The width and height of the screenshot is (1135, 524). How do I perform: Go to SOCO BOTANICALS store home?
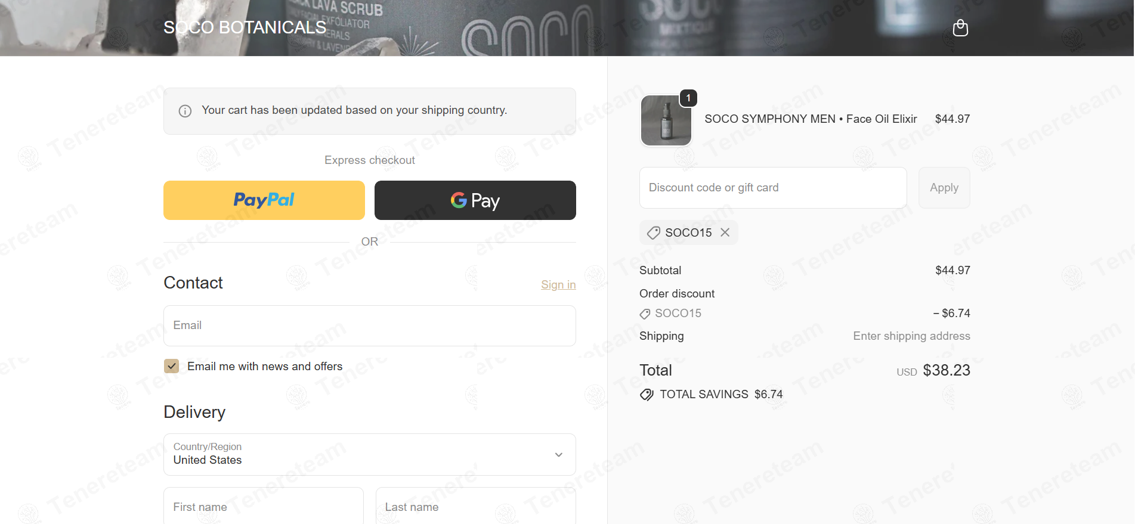tap(245, 27)
